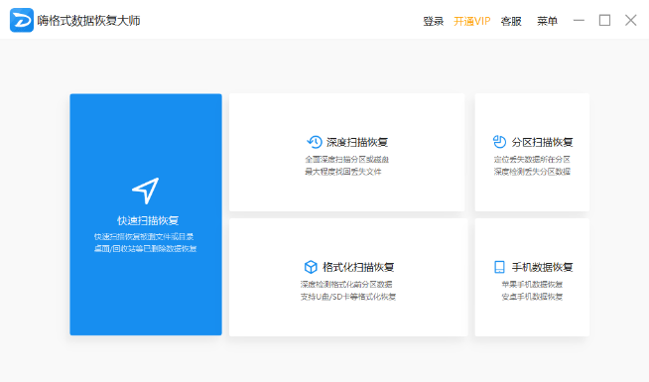The width and height of the screenshot is (649, 382).
Task: Select the 深度扫描恢复 title text
Action: click(x=357, y=142)
